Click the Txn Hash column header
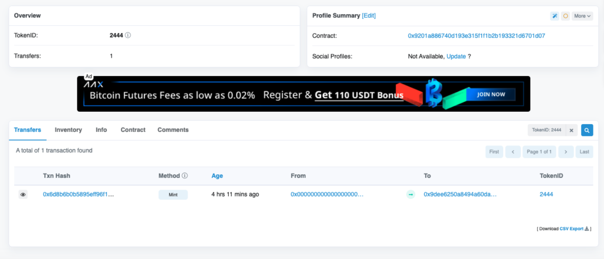This screenshot has width=604, height=259. click(57, 176)
